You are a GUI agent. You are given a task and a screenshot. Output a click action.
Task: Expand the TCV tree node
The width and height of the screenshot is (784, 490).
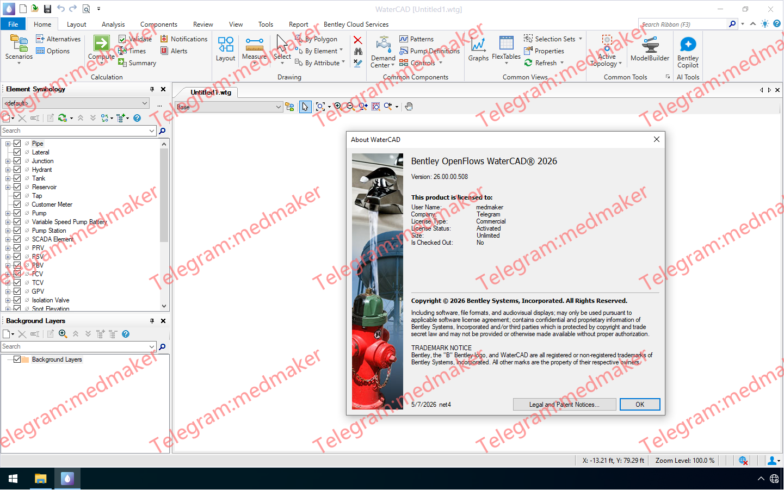point(8,283)
